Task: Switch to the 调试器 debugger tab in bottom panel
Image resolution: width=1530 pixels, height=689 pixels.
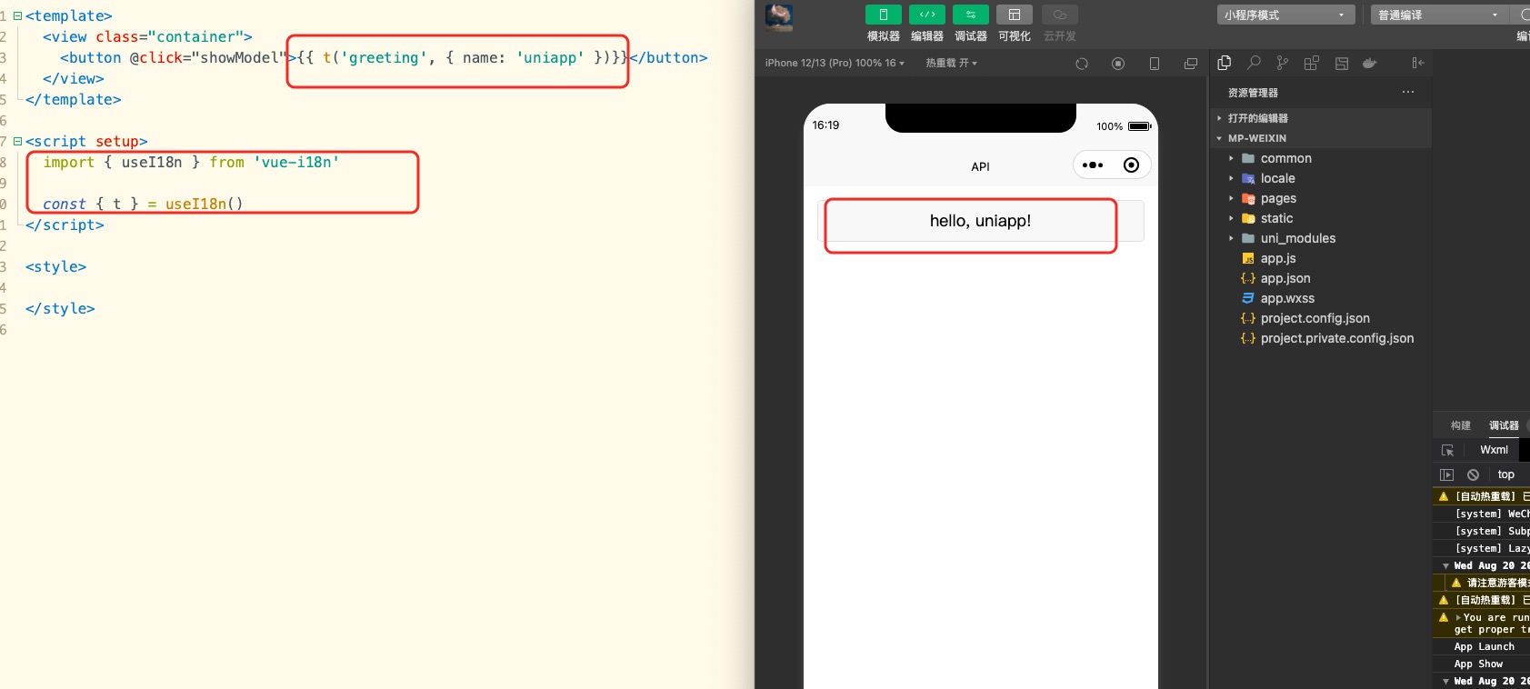Action: (x=1504, y=425)
